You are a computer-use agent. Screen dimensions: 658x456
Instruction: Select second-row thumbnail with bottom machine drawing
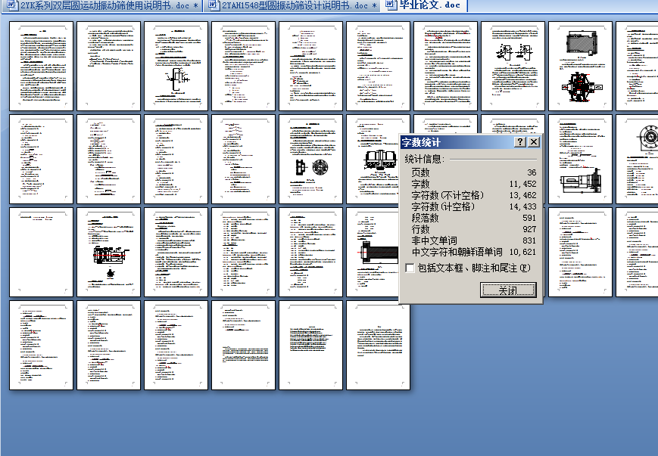(580, 160)
